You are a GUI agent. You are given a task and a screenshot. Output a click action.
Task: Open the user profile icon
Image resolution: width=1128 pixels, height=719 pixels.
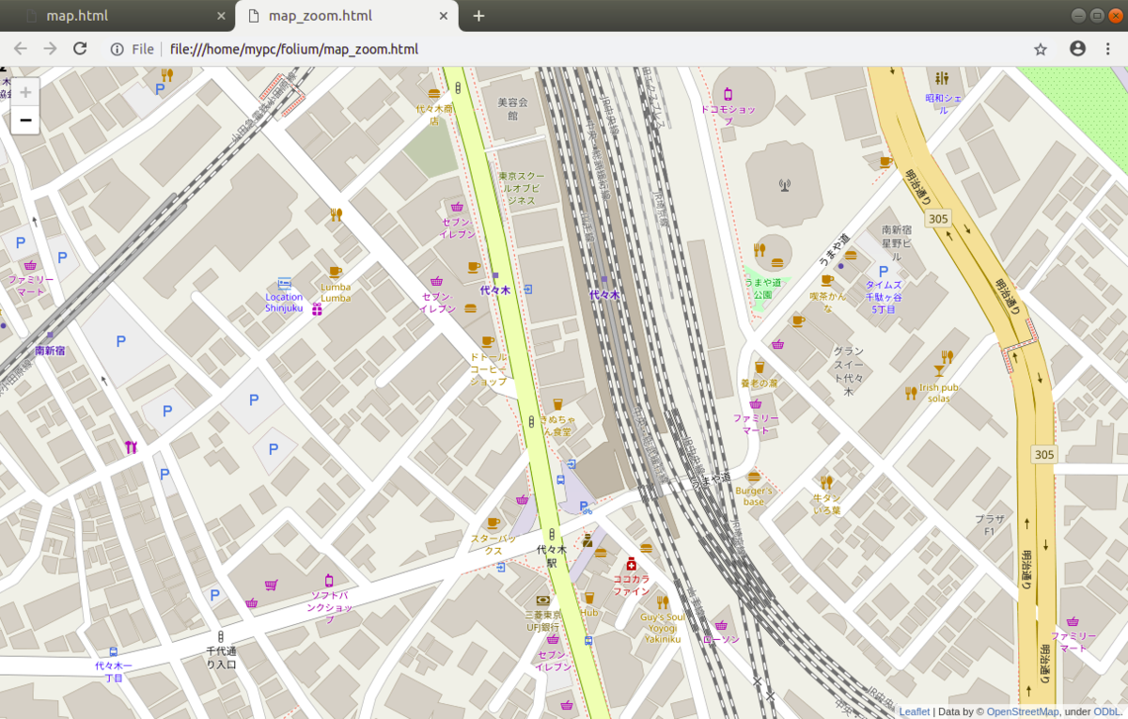(x=1077, y=49)
